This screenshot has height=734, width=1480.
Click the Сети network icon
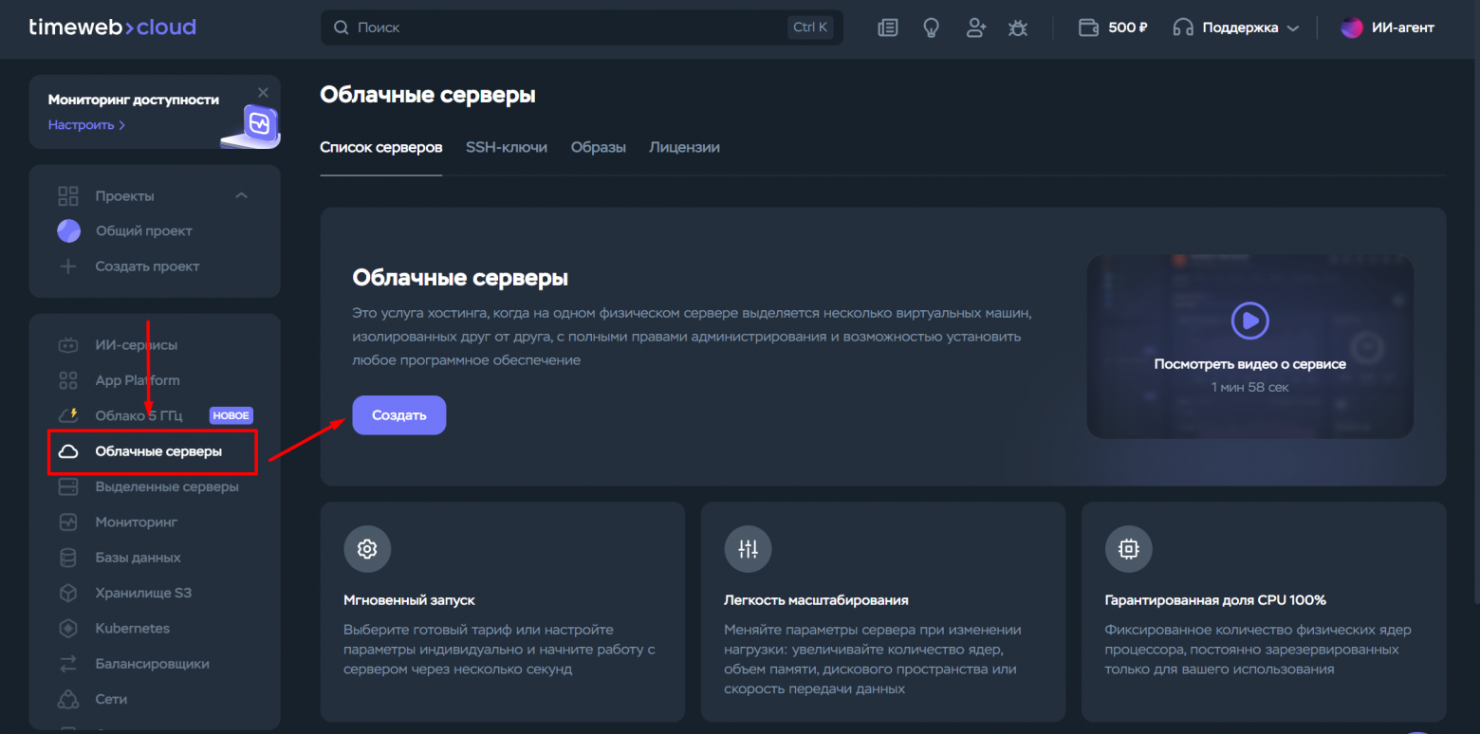(x=68, y=699)
